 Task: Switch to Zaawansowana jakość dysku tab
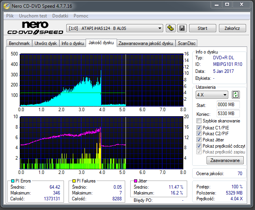tap(146, 43)
